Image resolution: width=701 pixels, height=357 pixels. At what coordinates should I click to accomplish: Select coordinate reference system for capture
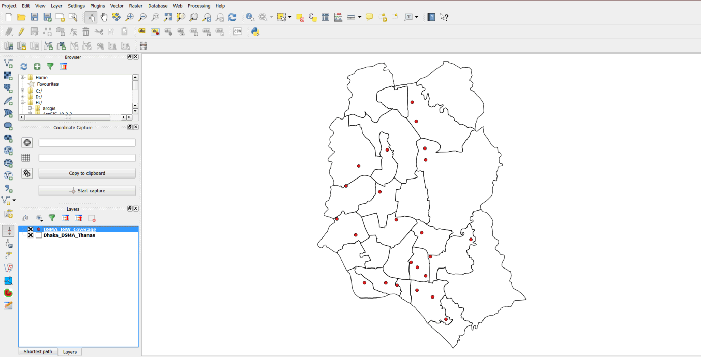(27, 143)
